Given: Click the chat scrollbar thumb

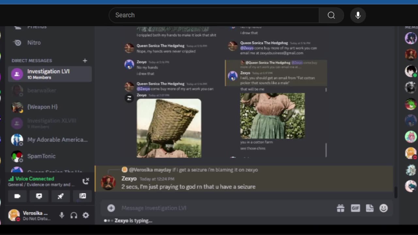Looking at the screenshot, I should pos(396,192).
